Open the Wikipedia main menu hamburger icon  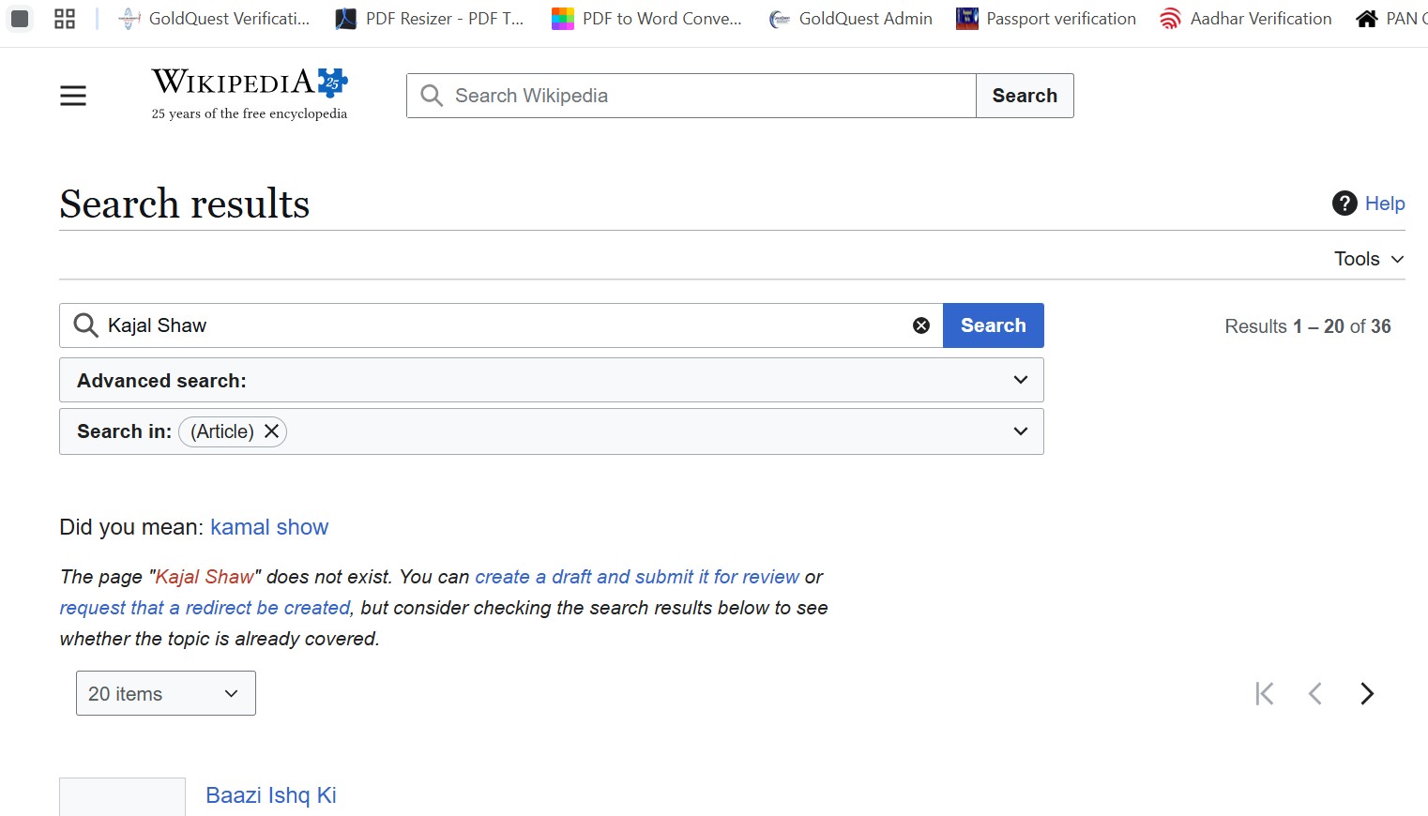tap(73, 96)
